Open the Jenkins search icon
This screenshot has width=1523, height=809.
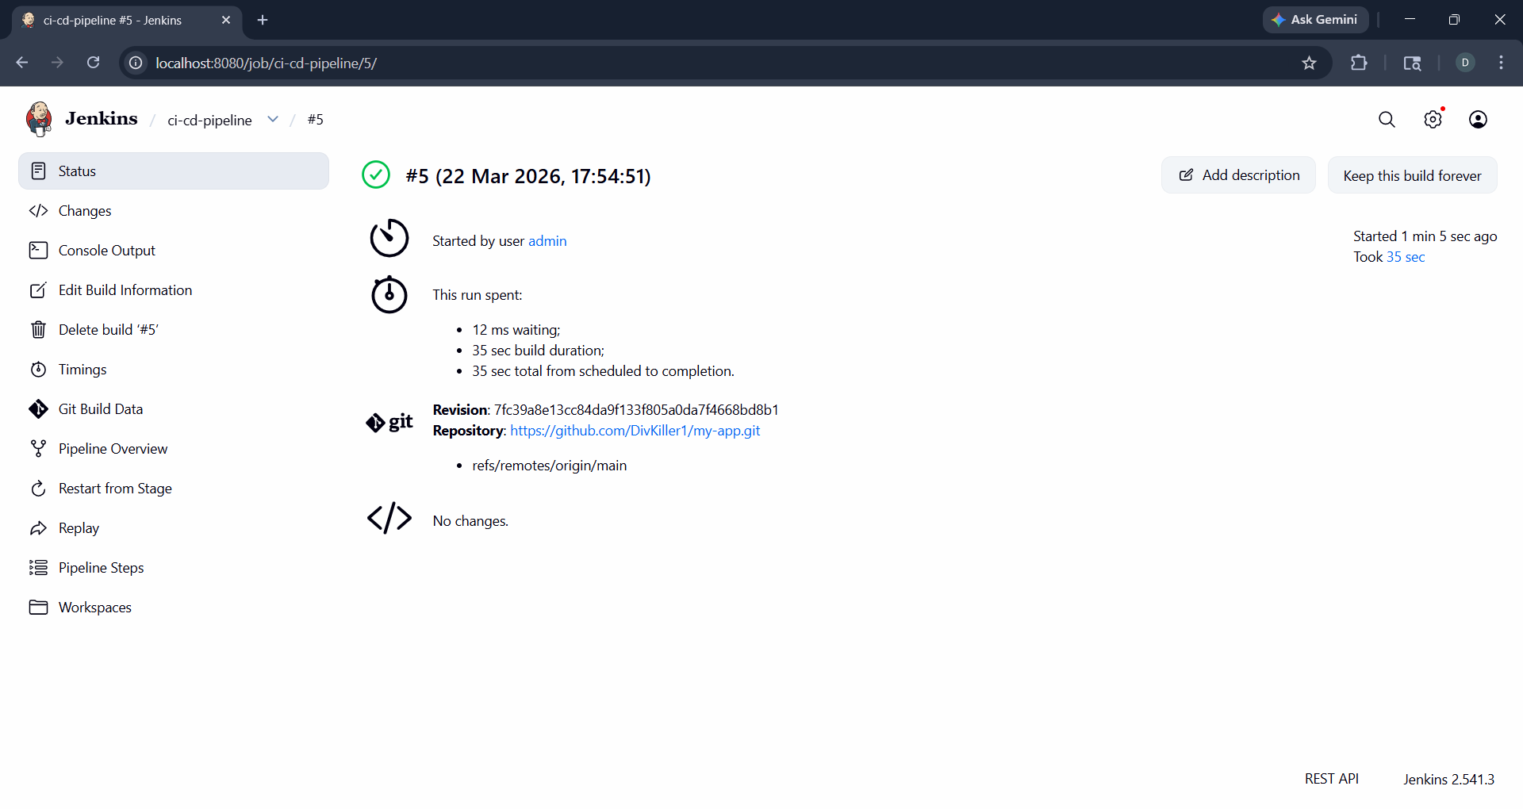pyautogui.click(x=1387, y=119)
